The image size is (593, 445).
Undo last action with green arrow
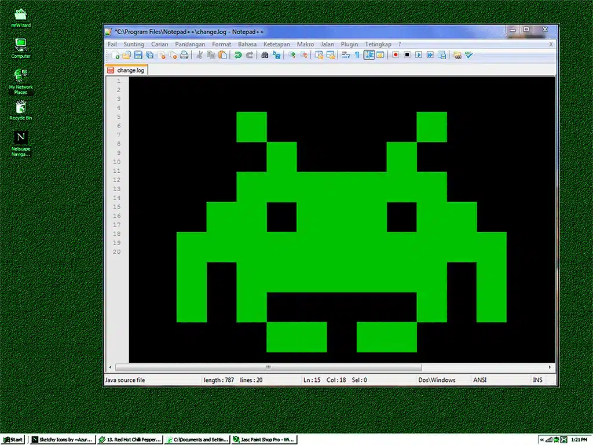coord(238,55)
